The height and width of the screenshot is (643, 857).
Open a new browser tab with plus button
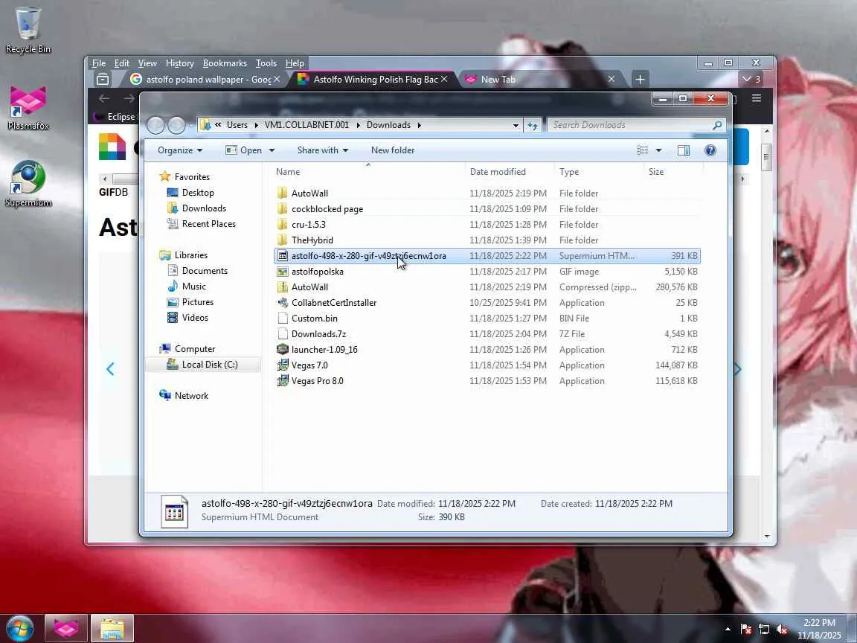(x=640, y=80)
